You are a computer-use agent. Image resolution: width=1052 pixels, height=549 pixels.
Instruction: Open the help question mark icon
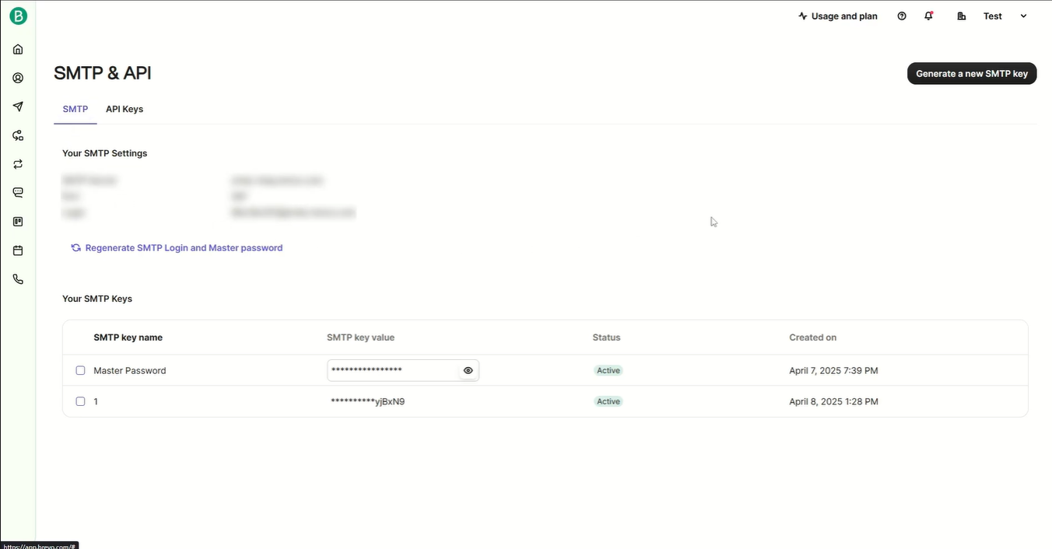[902, 16]
